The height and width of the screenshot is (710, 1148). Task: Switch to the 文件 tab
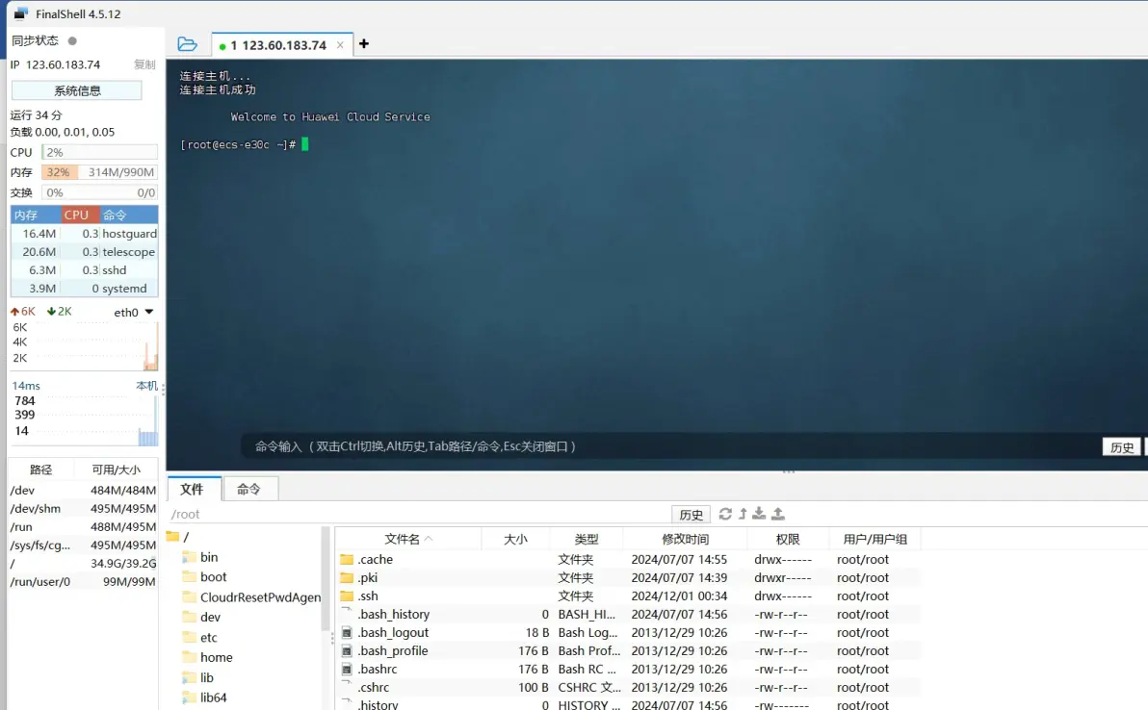point(192,489)
